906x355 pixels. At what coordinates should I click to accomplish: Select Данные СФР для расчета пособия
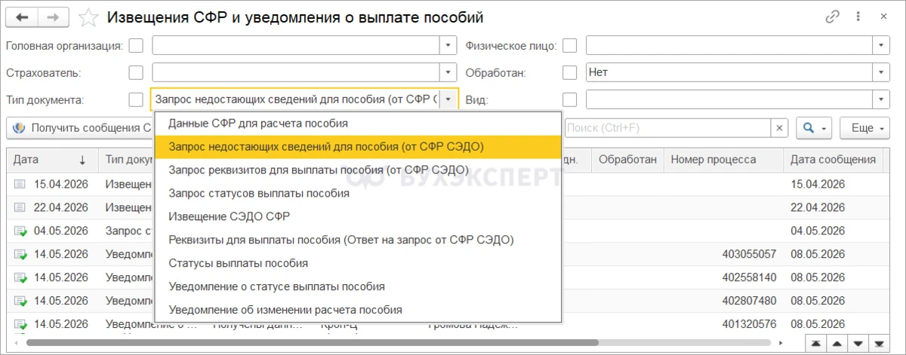[x=359, y=123]
